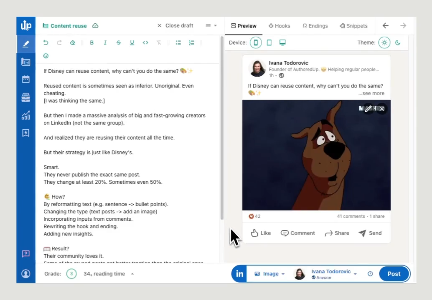Switch to the Snippets tab
Viewport: 432px width, 300px height.
point(353,26)
